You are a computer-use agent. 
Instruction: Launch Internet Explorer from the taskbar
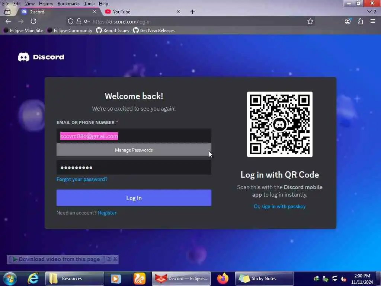(33, 279)
